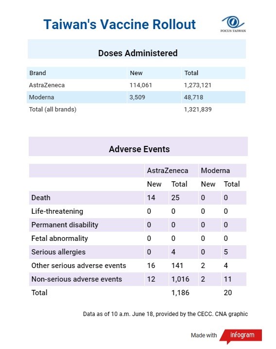Click the Total column header in doses table

pos(191,73)
